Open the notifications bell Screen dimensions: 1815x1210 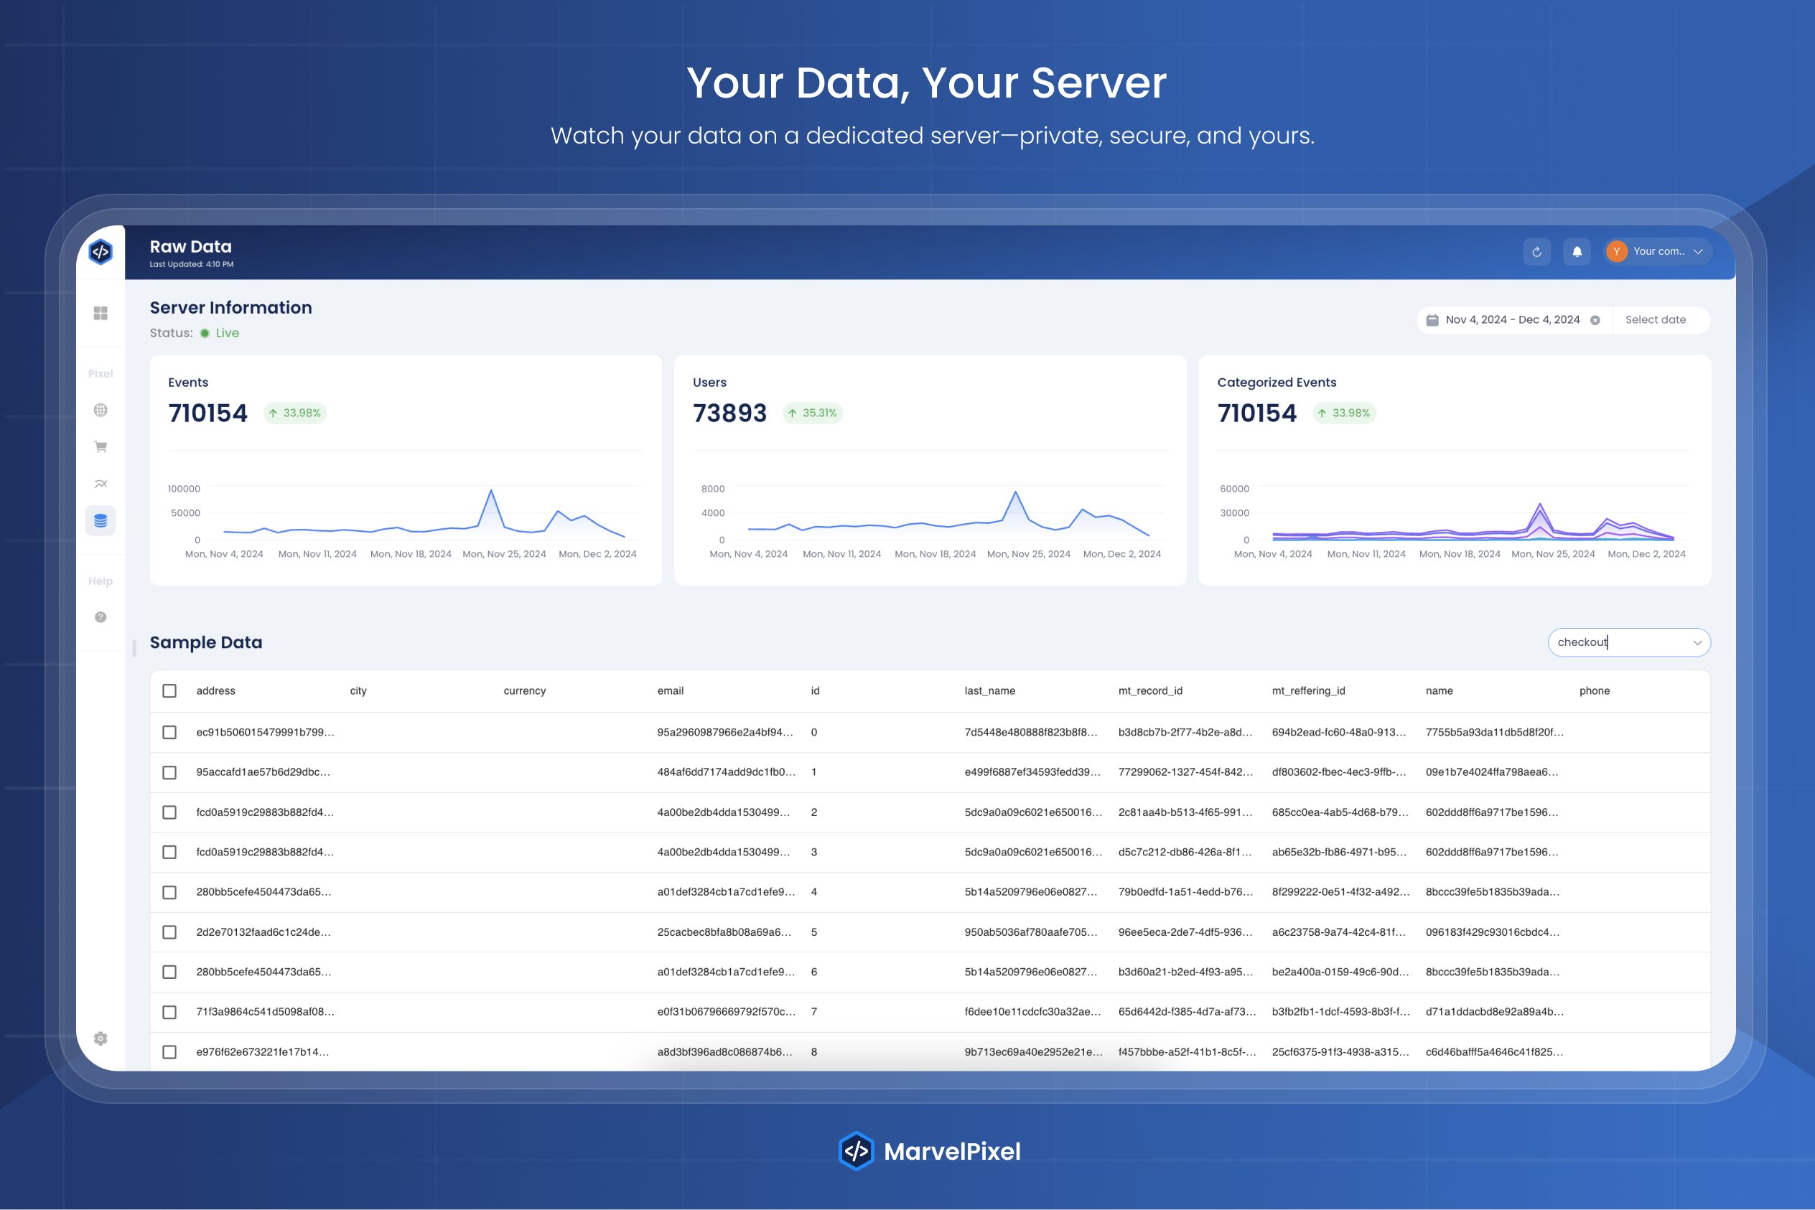(x=1577, y=252)
